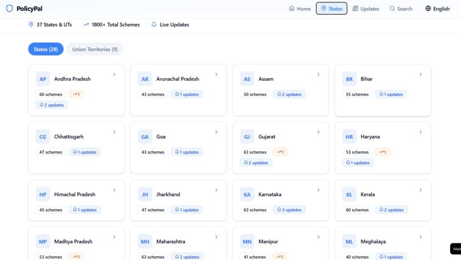Click the AS badge for Assam
The image size is (461, 260).
247,79
